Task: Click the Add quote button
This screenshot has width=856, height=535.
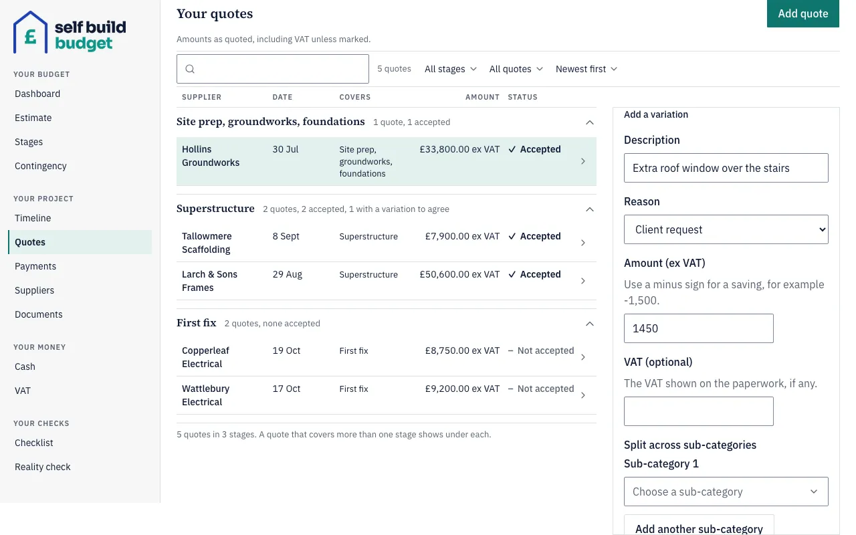Action: pyautogui.click(x=803, y=13)
